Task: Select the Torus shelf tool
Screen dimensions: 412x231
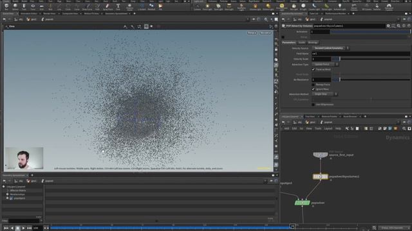Action: (33, 6)
